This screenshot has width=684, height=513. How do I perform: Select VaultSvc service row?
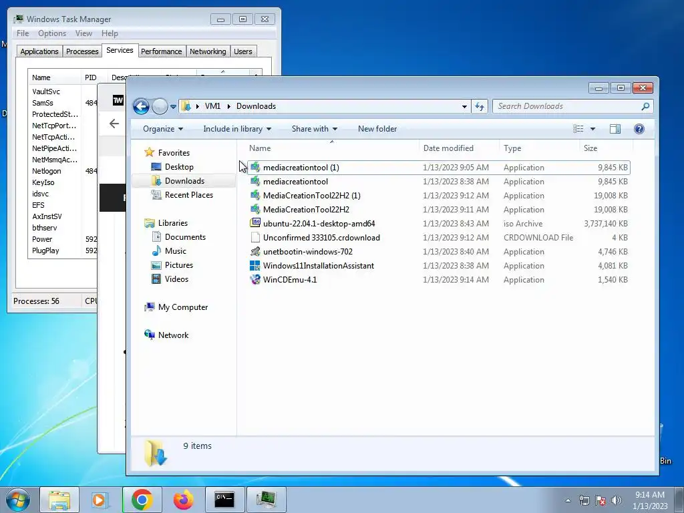pyautogui.click(x=63, y=92)
